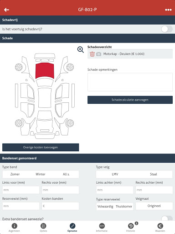The image size is (175, 234).
Task: Toggle the 'Extra bandenset aanwezig?' switch
Action: (167, 218)
